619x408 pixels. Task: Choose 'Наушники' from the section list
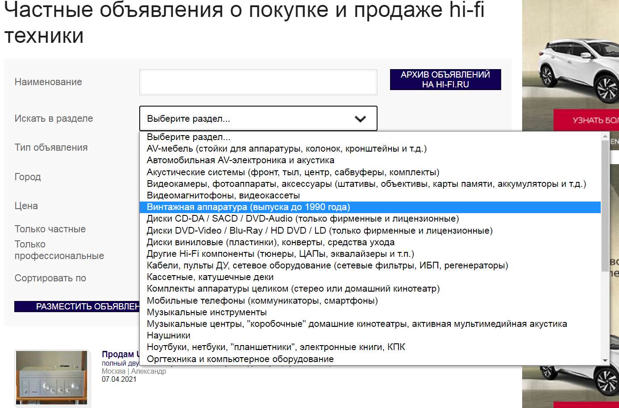pos(169,335)
